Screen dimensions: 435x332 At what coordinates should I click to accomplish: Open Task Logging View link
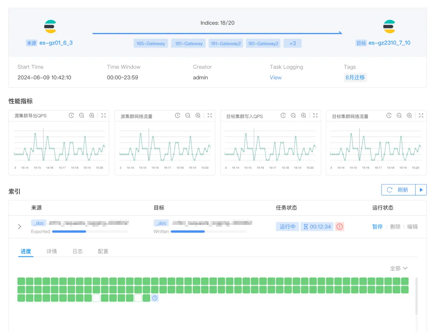(x=275, y=77)
